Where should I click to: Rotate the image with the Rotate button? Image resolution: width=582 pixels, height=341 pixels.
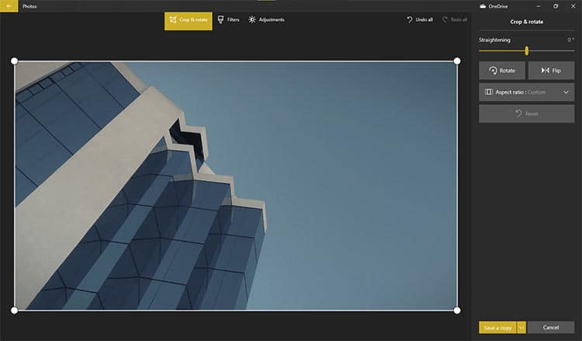point(502,70)
